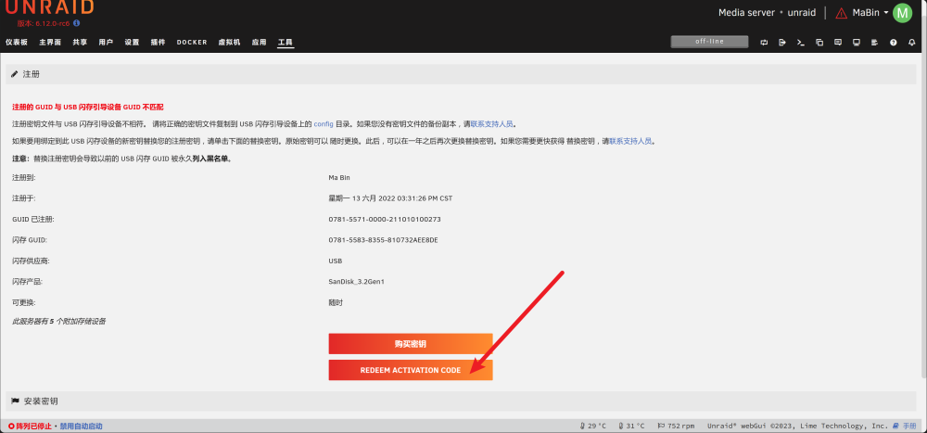Open the 应用 menu
The width and height of the screenshot is (927, 433).
click(x=259, y=43)
